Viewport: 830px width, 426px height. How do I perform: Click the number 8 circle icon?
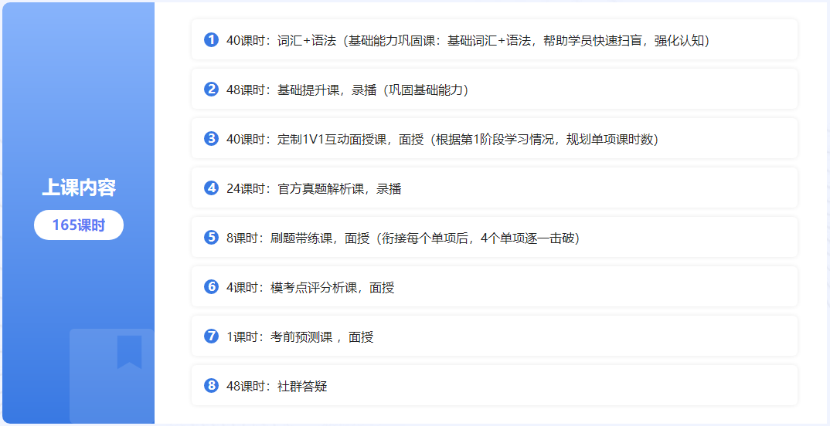click(211, 386)
